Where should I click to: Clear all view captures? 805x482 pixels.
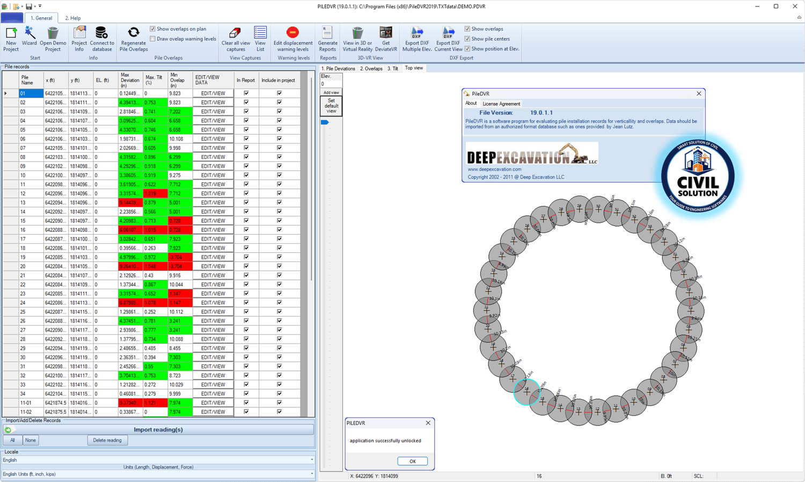[x=236, y=39]
